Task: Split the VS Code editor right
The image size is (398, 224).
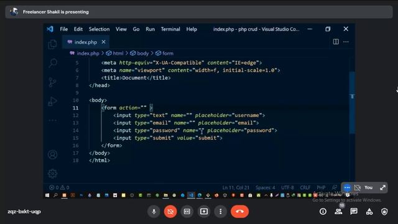Action: pos(336,42)
